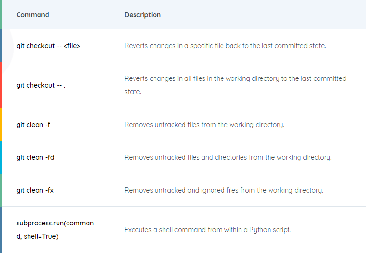Select the git clean -fd command text

click(x=36, y=157)
